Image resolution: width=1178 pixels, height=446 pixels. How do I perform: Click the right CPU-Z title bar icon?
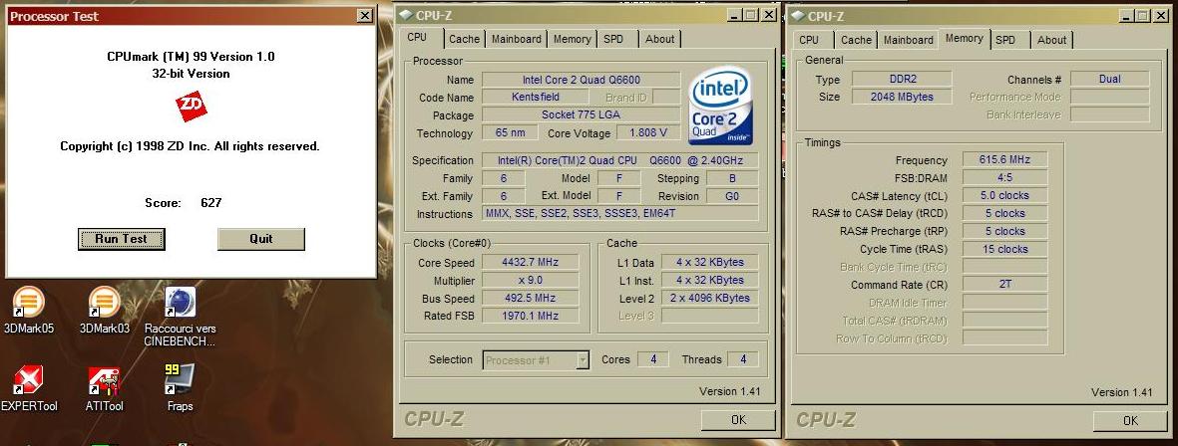(x=796, y=15)
